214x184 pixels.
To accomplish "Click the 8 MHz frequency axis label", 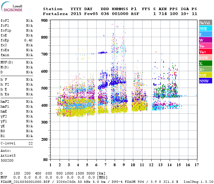I will click(115, 165).
